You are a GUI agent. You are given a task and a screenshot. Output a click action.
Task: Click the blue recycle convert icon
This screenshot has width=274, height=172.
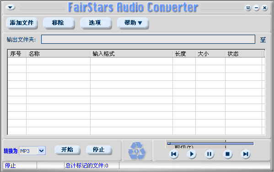click(x=137, y=151)
